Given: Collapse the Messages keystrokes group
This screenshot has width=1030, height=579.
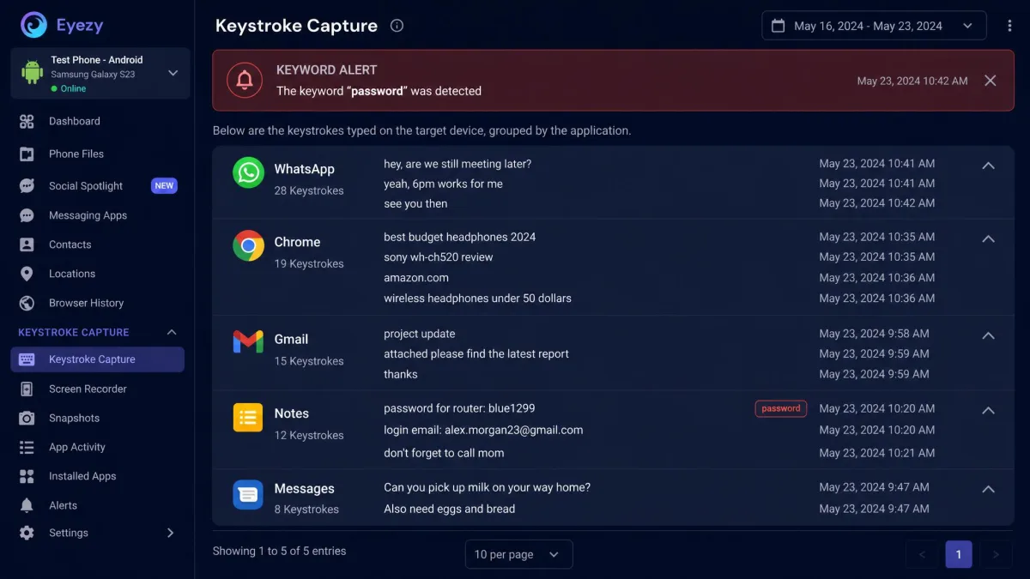Looking at the screenshot, I should [x=988, y=489].
